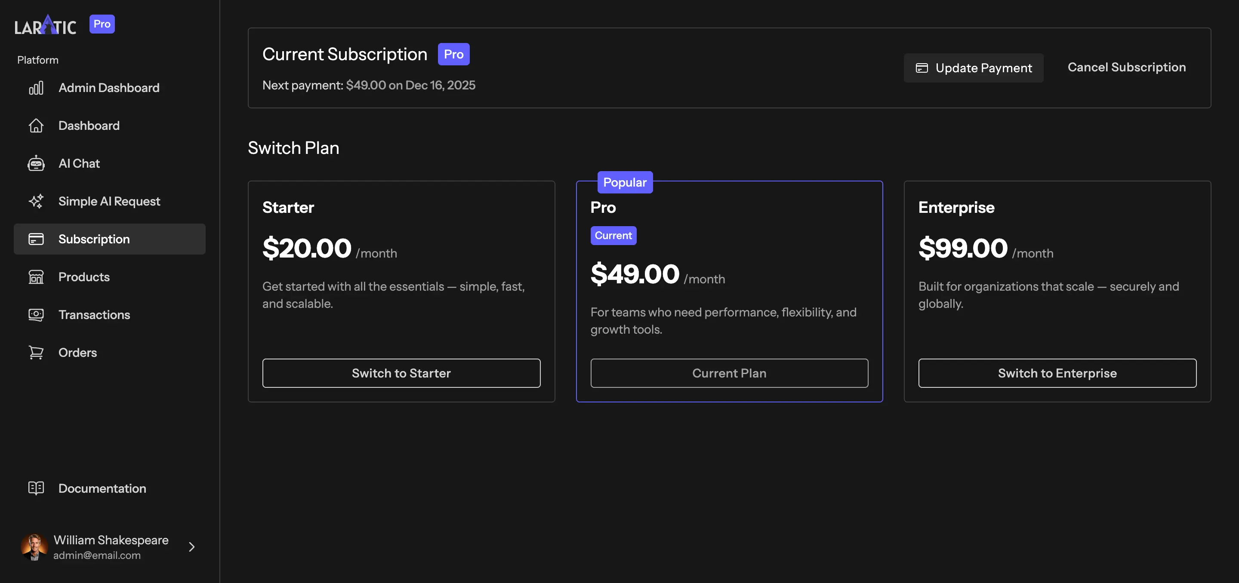The image size is (1239, 583).
Task: Open Orders using the shopping cart icon
Action: coord(36,352)
